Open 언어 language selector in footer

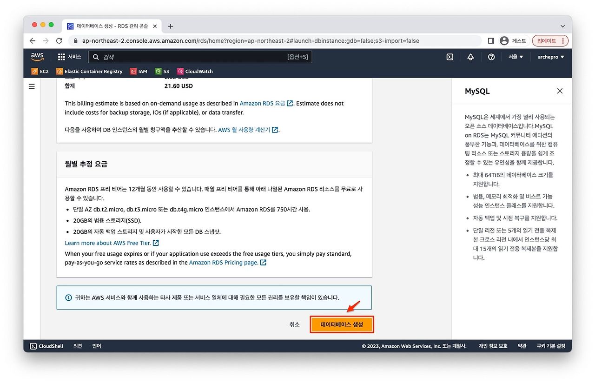click(x=97, y=346)
